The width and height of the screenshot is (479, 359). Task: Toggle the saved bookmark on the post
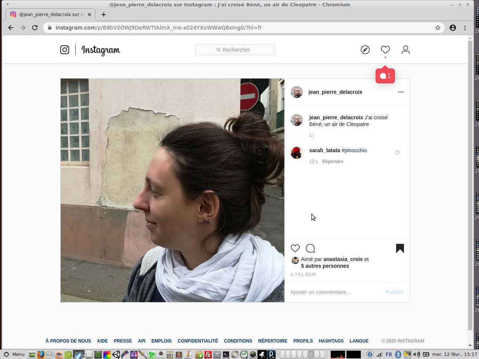pyautogui.click(x=400, y=248)
